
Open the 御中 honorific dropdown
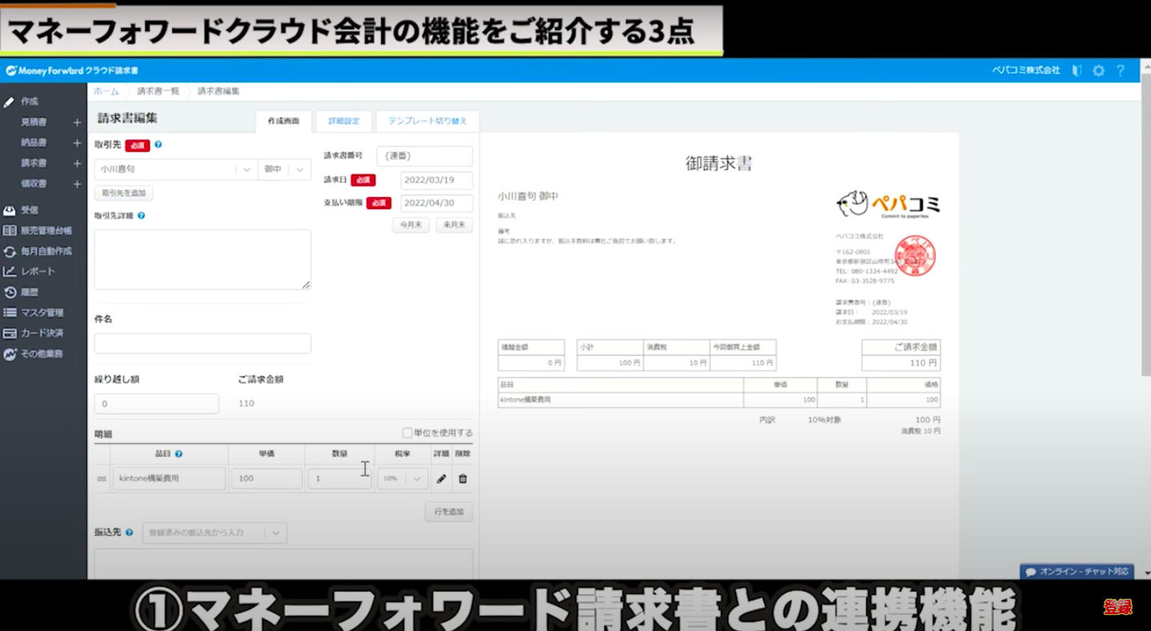click(299, 170)
